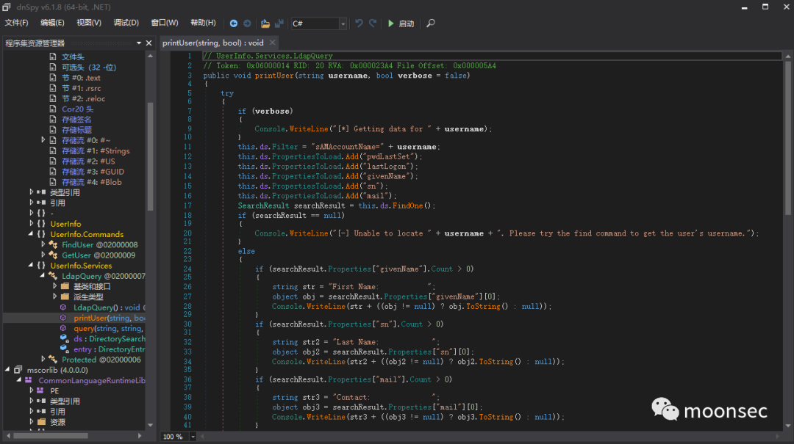Expand the FindUser class node
Viewport: 794px width, 444px height.
tap(43, 245)
